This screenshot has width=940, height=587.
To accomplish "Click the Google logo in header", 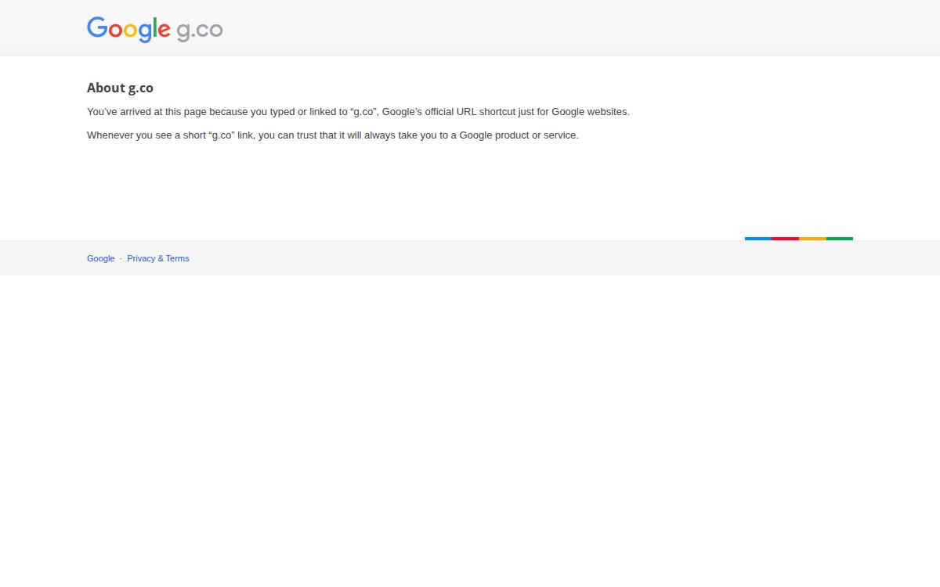I will (x=128, y=29).
